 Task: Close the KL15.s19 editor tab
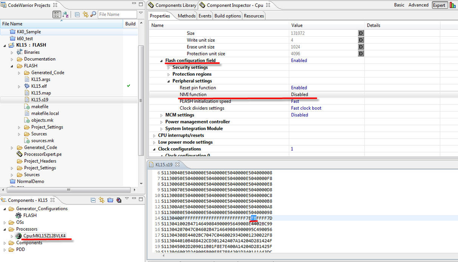177,164
